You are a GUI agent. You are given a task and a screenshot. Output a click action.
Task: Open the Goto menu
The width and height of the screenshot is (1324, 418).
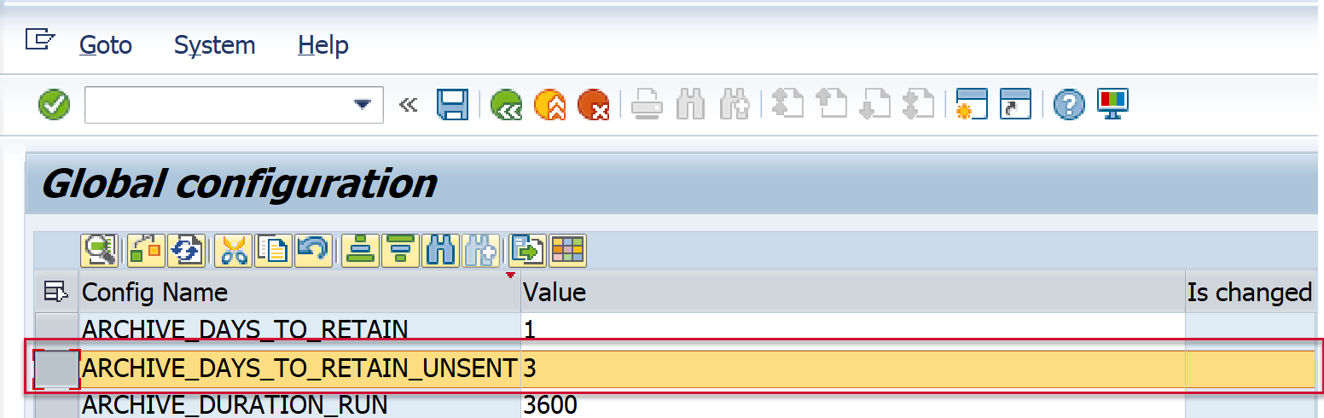[106, 45]
